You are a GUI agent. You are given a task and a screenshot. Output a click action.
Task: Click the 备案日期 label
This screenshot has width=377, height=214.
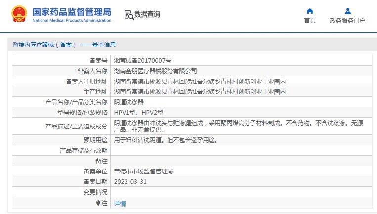[x=95, y=182]
